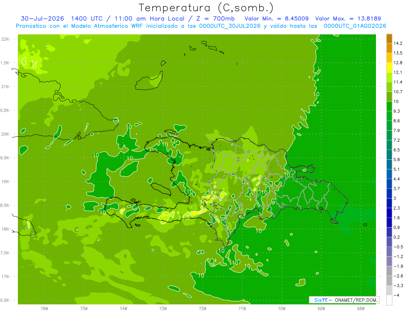Click the "21N" latitude axis label
The image size is (405, 313).
coord(5,86)
